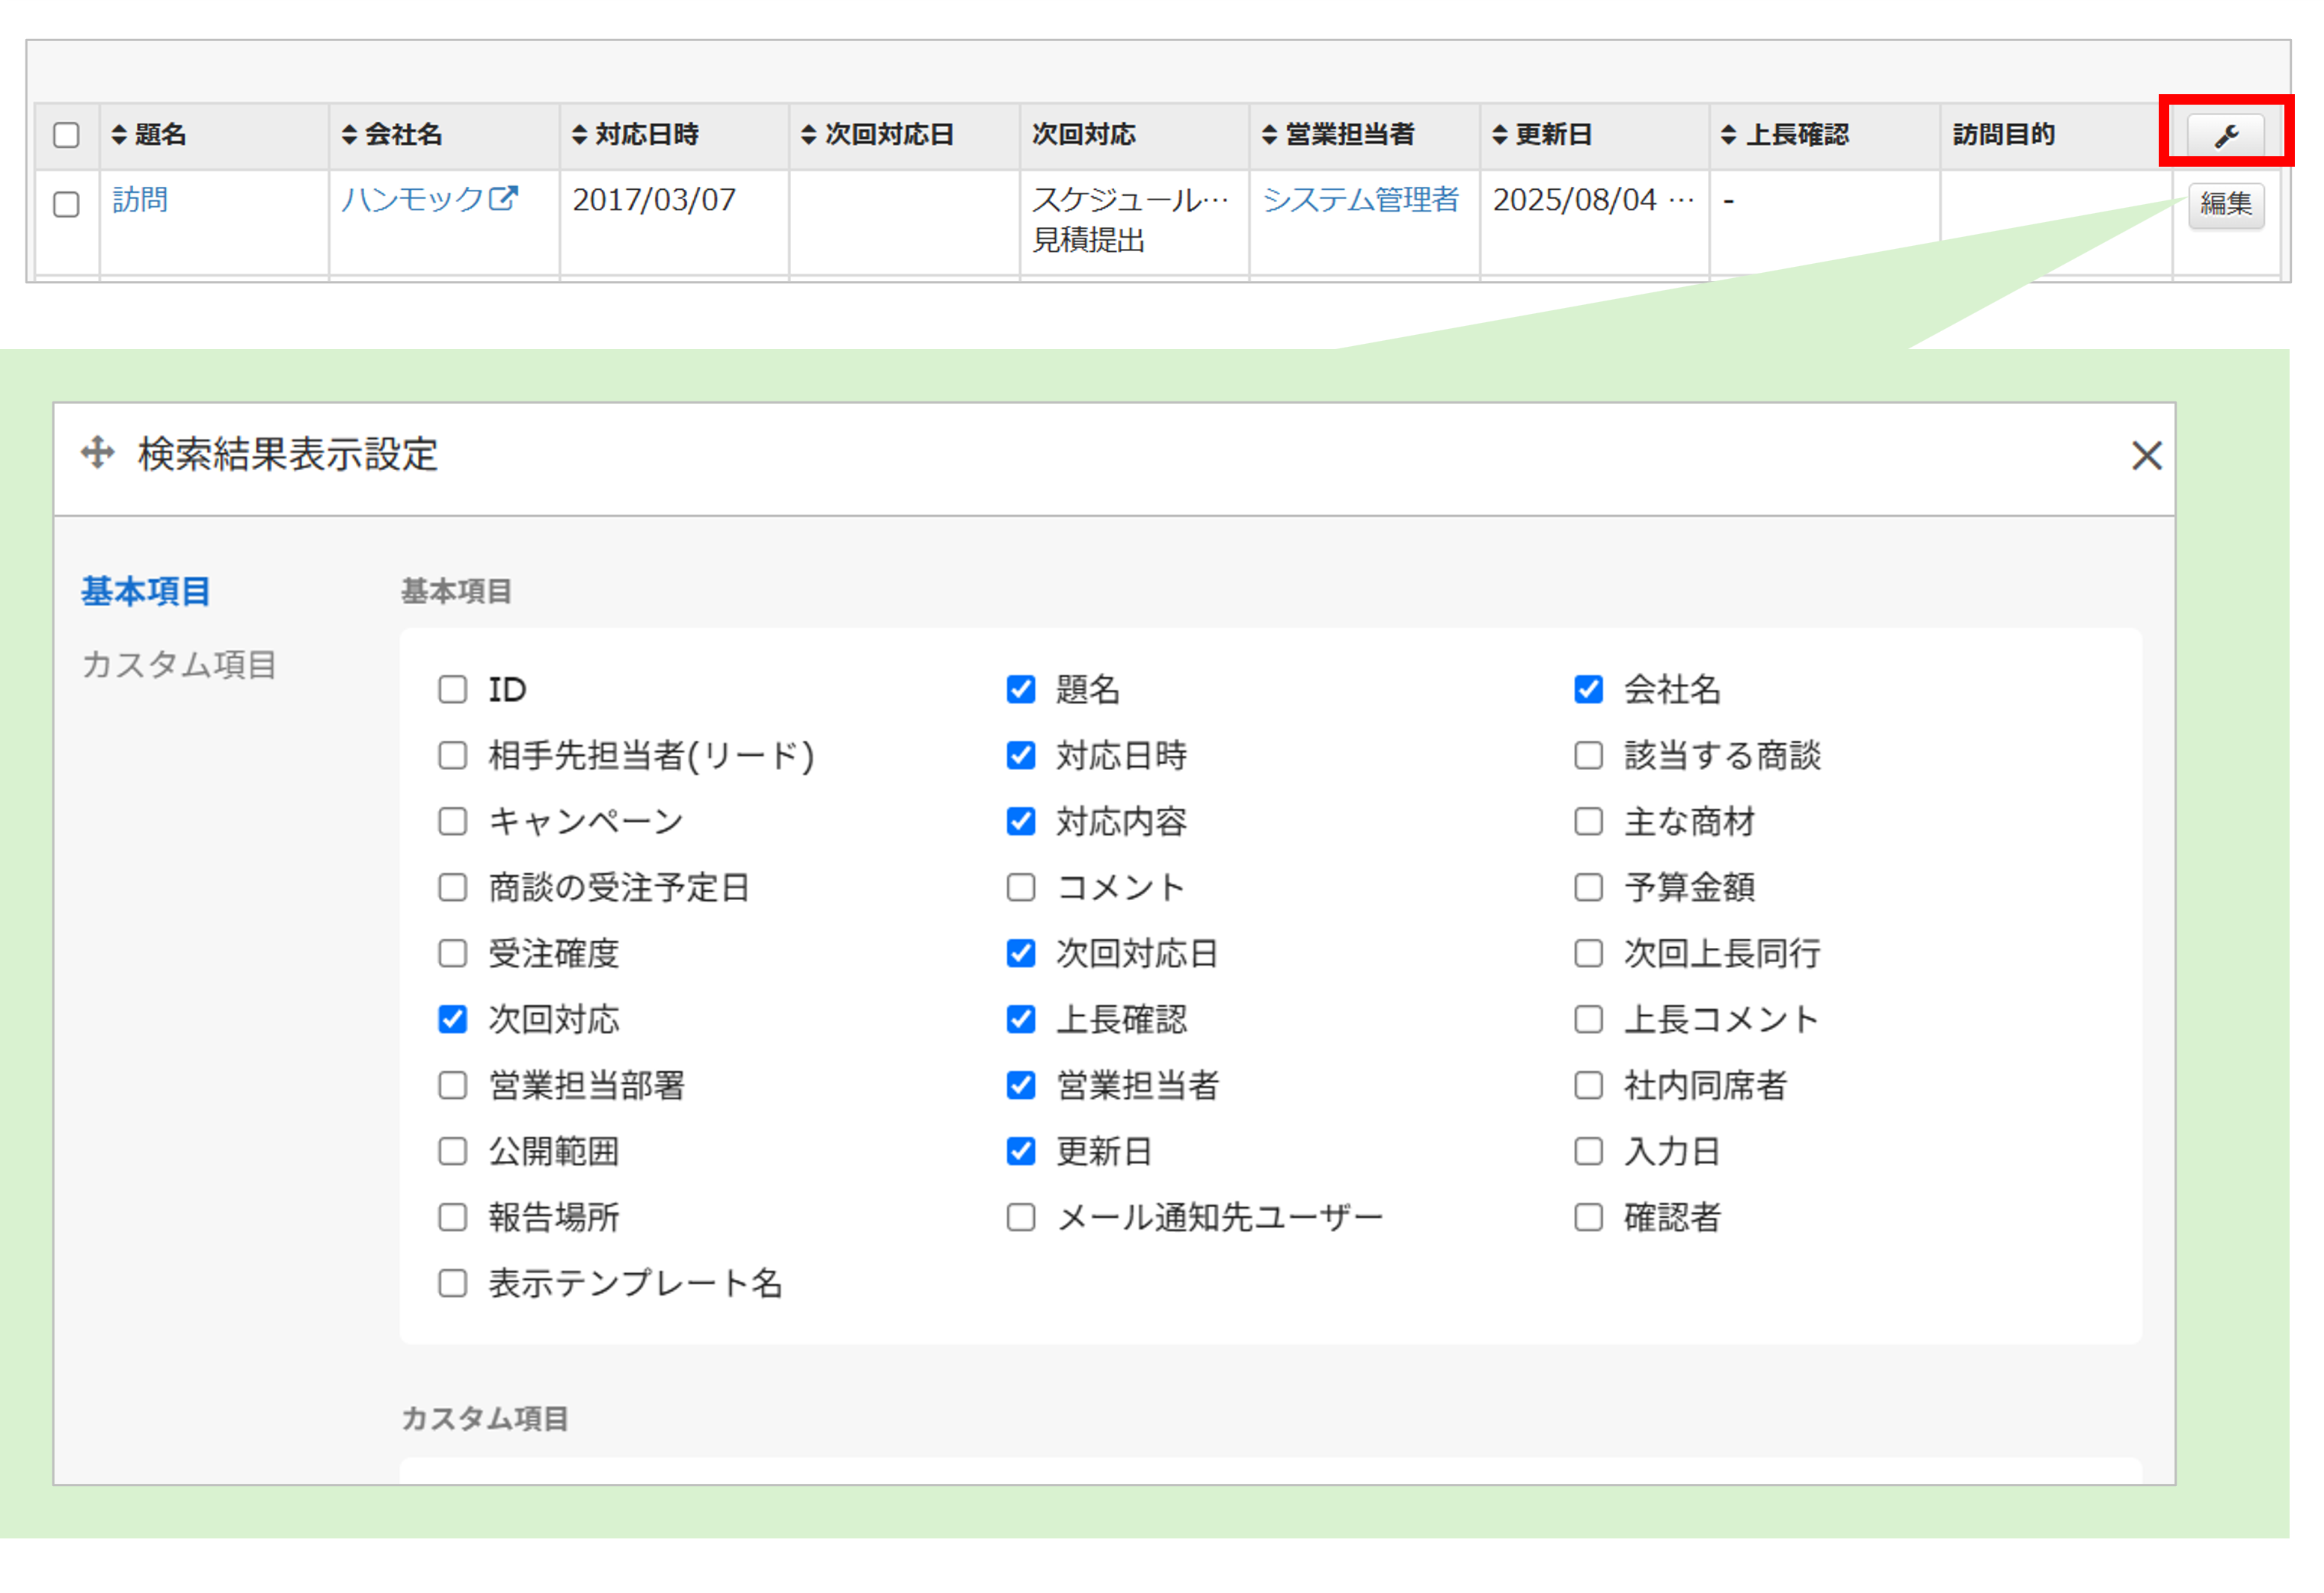The width and height of the screenshot is (2324, 1593).
Task: Sort by 営業担当者 column arrow icon
Action: click(x=1269, y=134)
